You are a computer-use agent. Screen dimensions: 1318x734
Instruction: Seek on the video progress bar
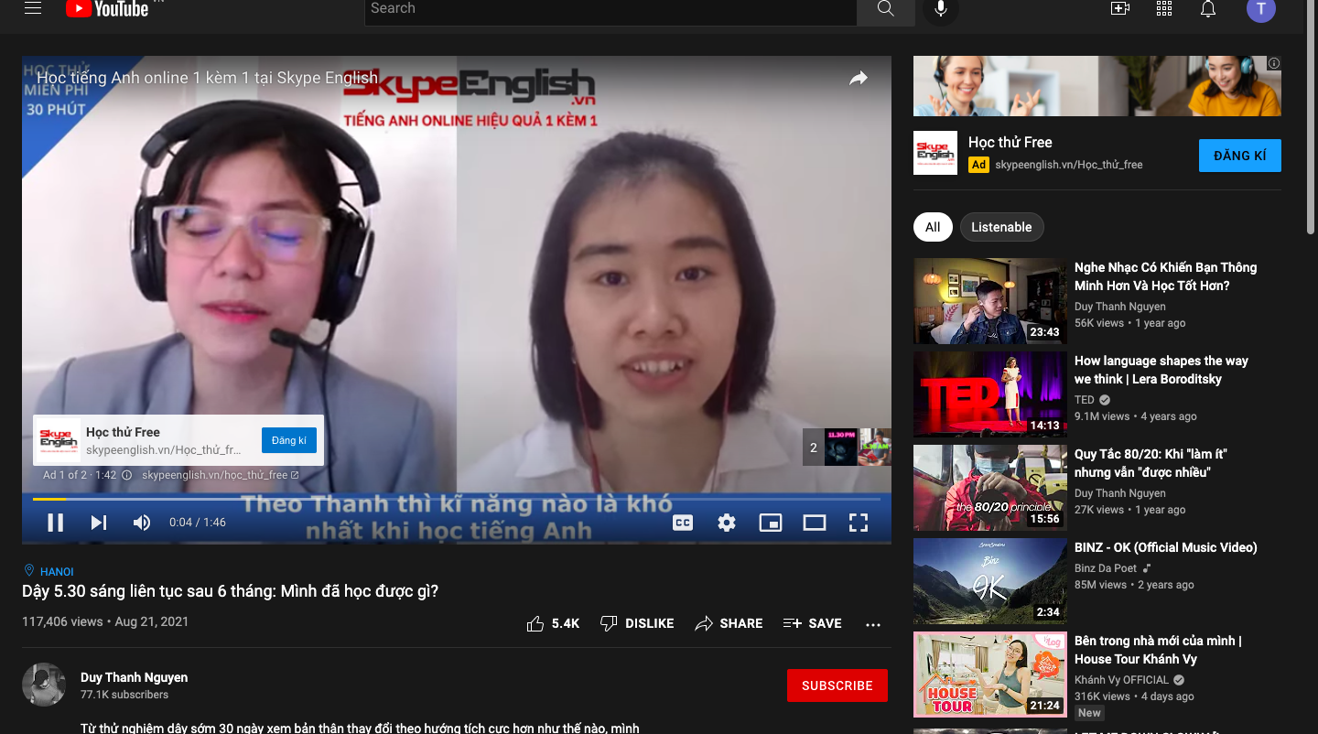pos(457,499)
